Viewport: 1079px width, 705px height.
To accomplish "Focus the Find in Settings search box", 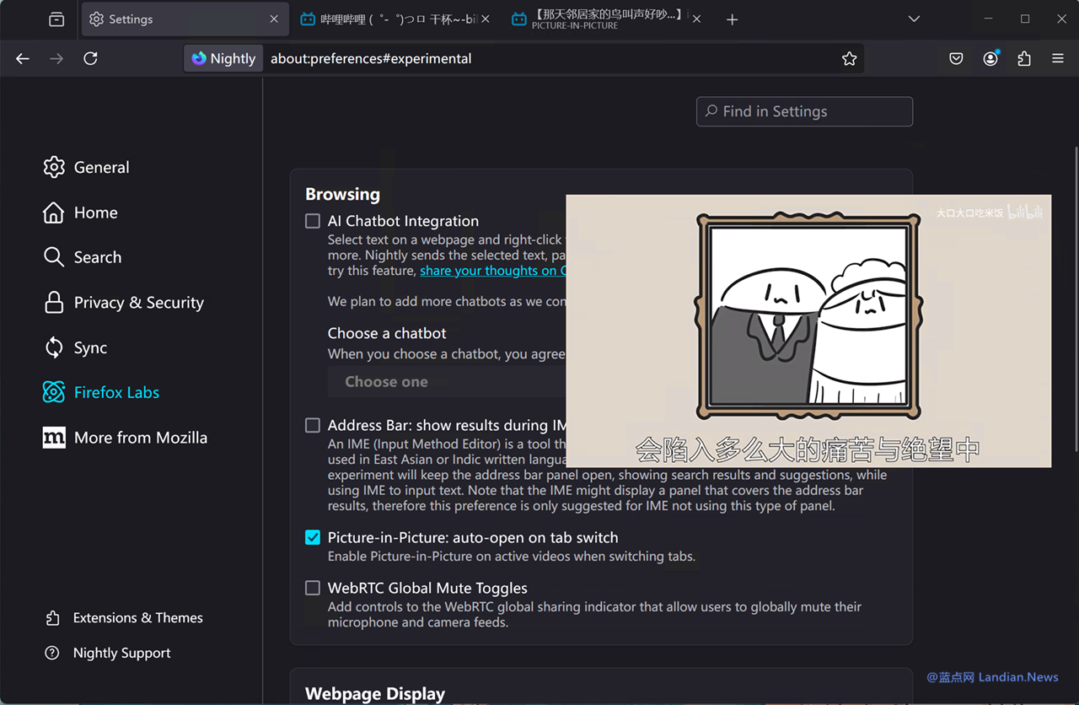I will [x=804, y=111].
